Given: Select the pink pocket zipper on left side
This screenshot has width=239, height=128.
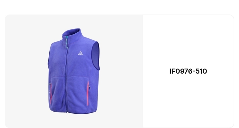Looking at the screenshot, I should pyautogui.click(x=51, y=94).
